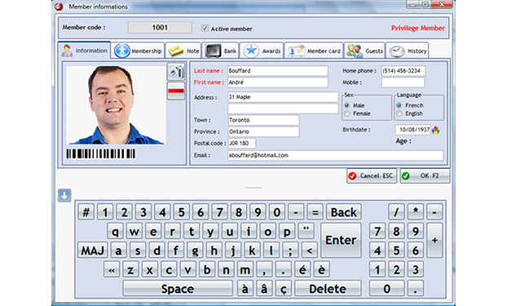Open the Guests tab
The width and height of the screenshot is (507, 306).
[364, 51]
